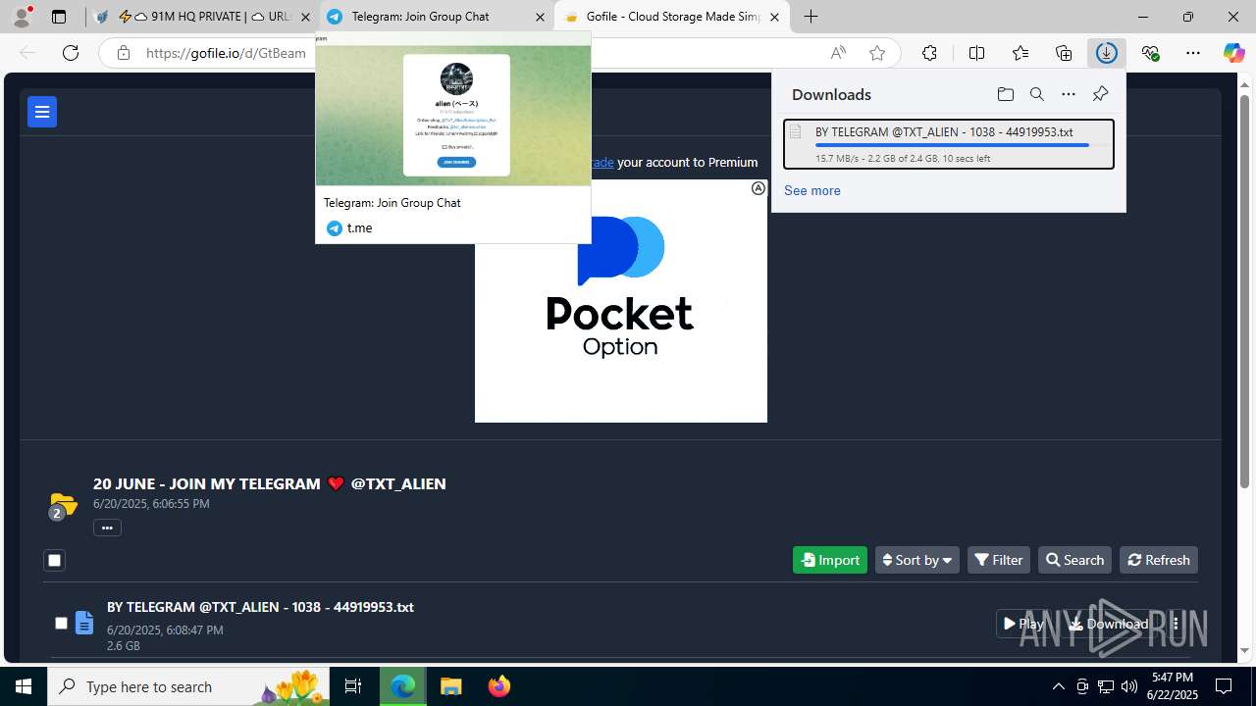This screenshot has width=1256, height=706.
Task: Open the Gofile hamburger menu
Action: click(42, 112)
